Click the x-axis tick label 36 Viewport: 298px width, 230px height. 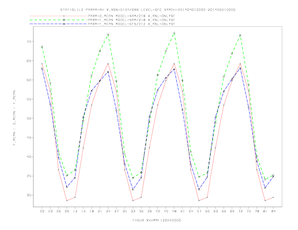coord(141,211)
